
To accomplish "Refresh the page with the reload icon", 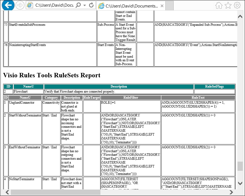I will [91, 5].
